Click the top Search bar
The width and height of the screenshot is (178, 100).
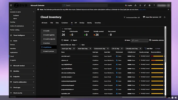(85, 5)
